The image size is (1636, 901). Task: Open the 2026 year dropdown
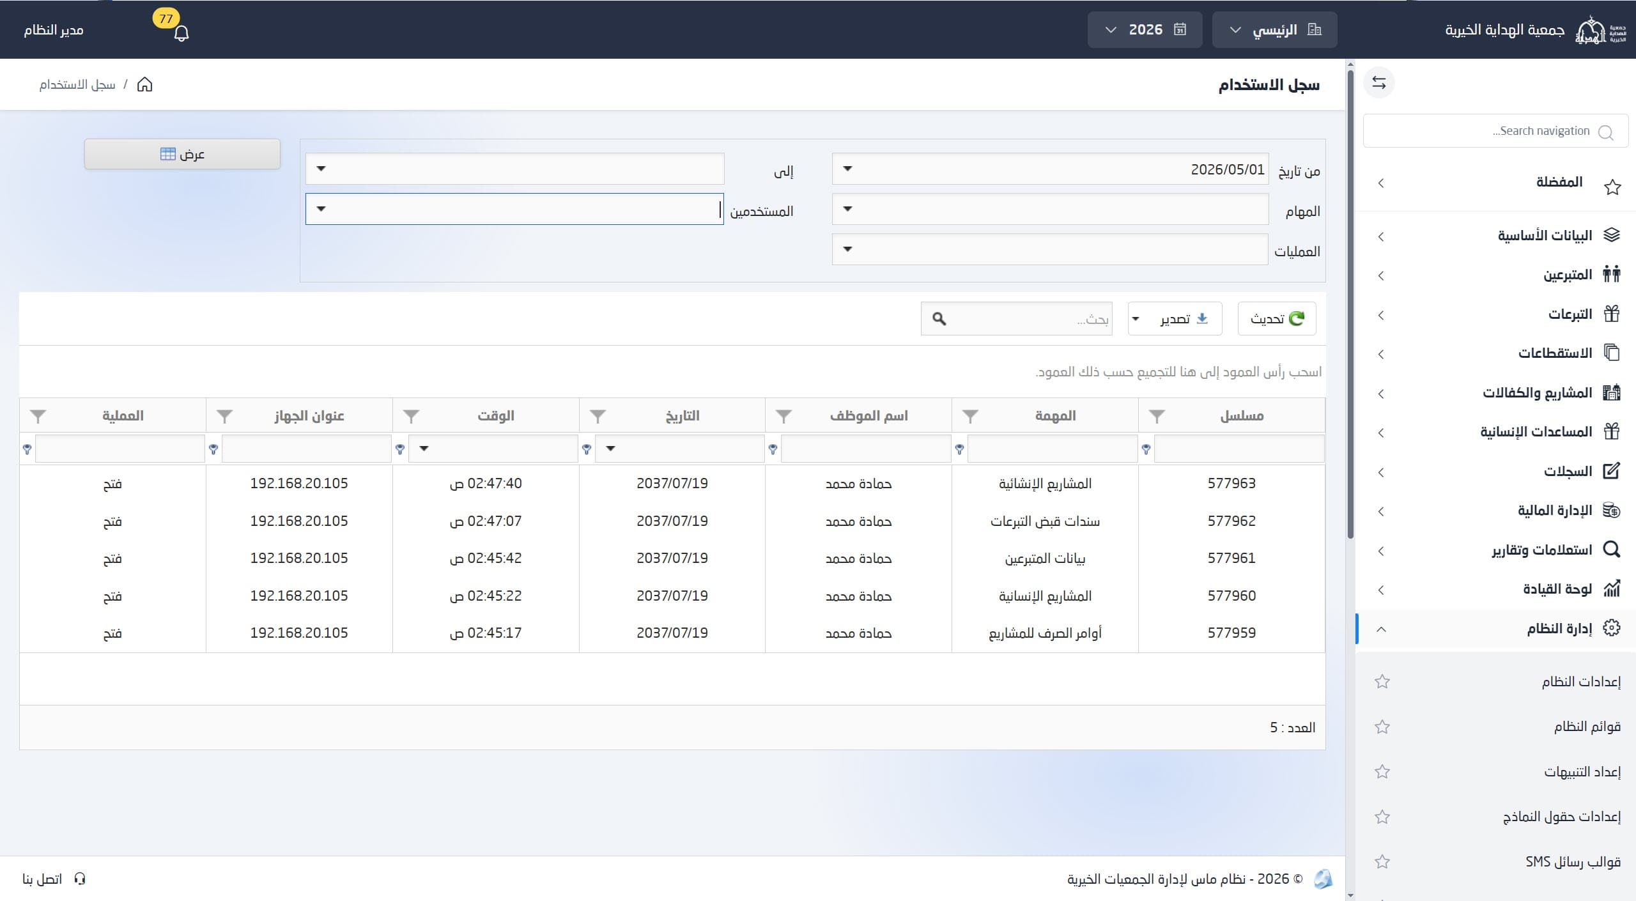(x=1145, y=30)
